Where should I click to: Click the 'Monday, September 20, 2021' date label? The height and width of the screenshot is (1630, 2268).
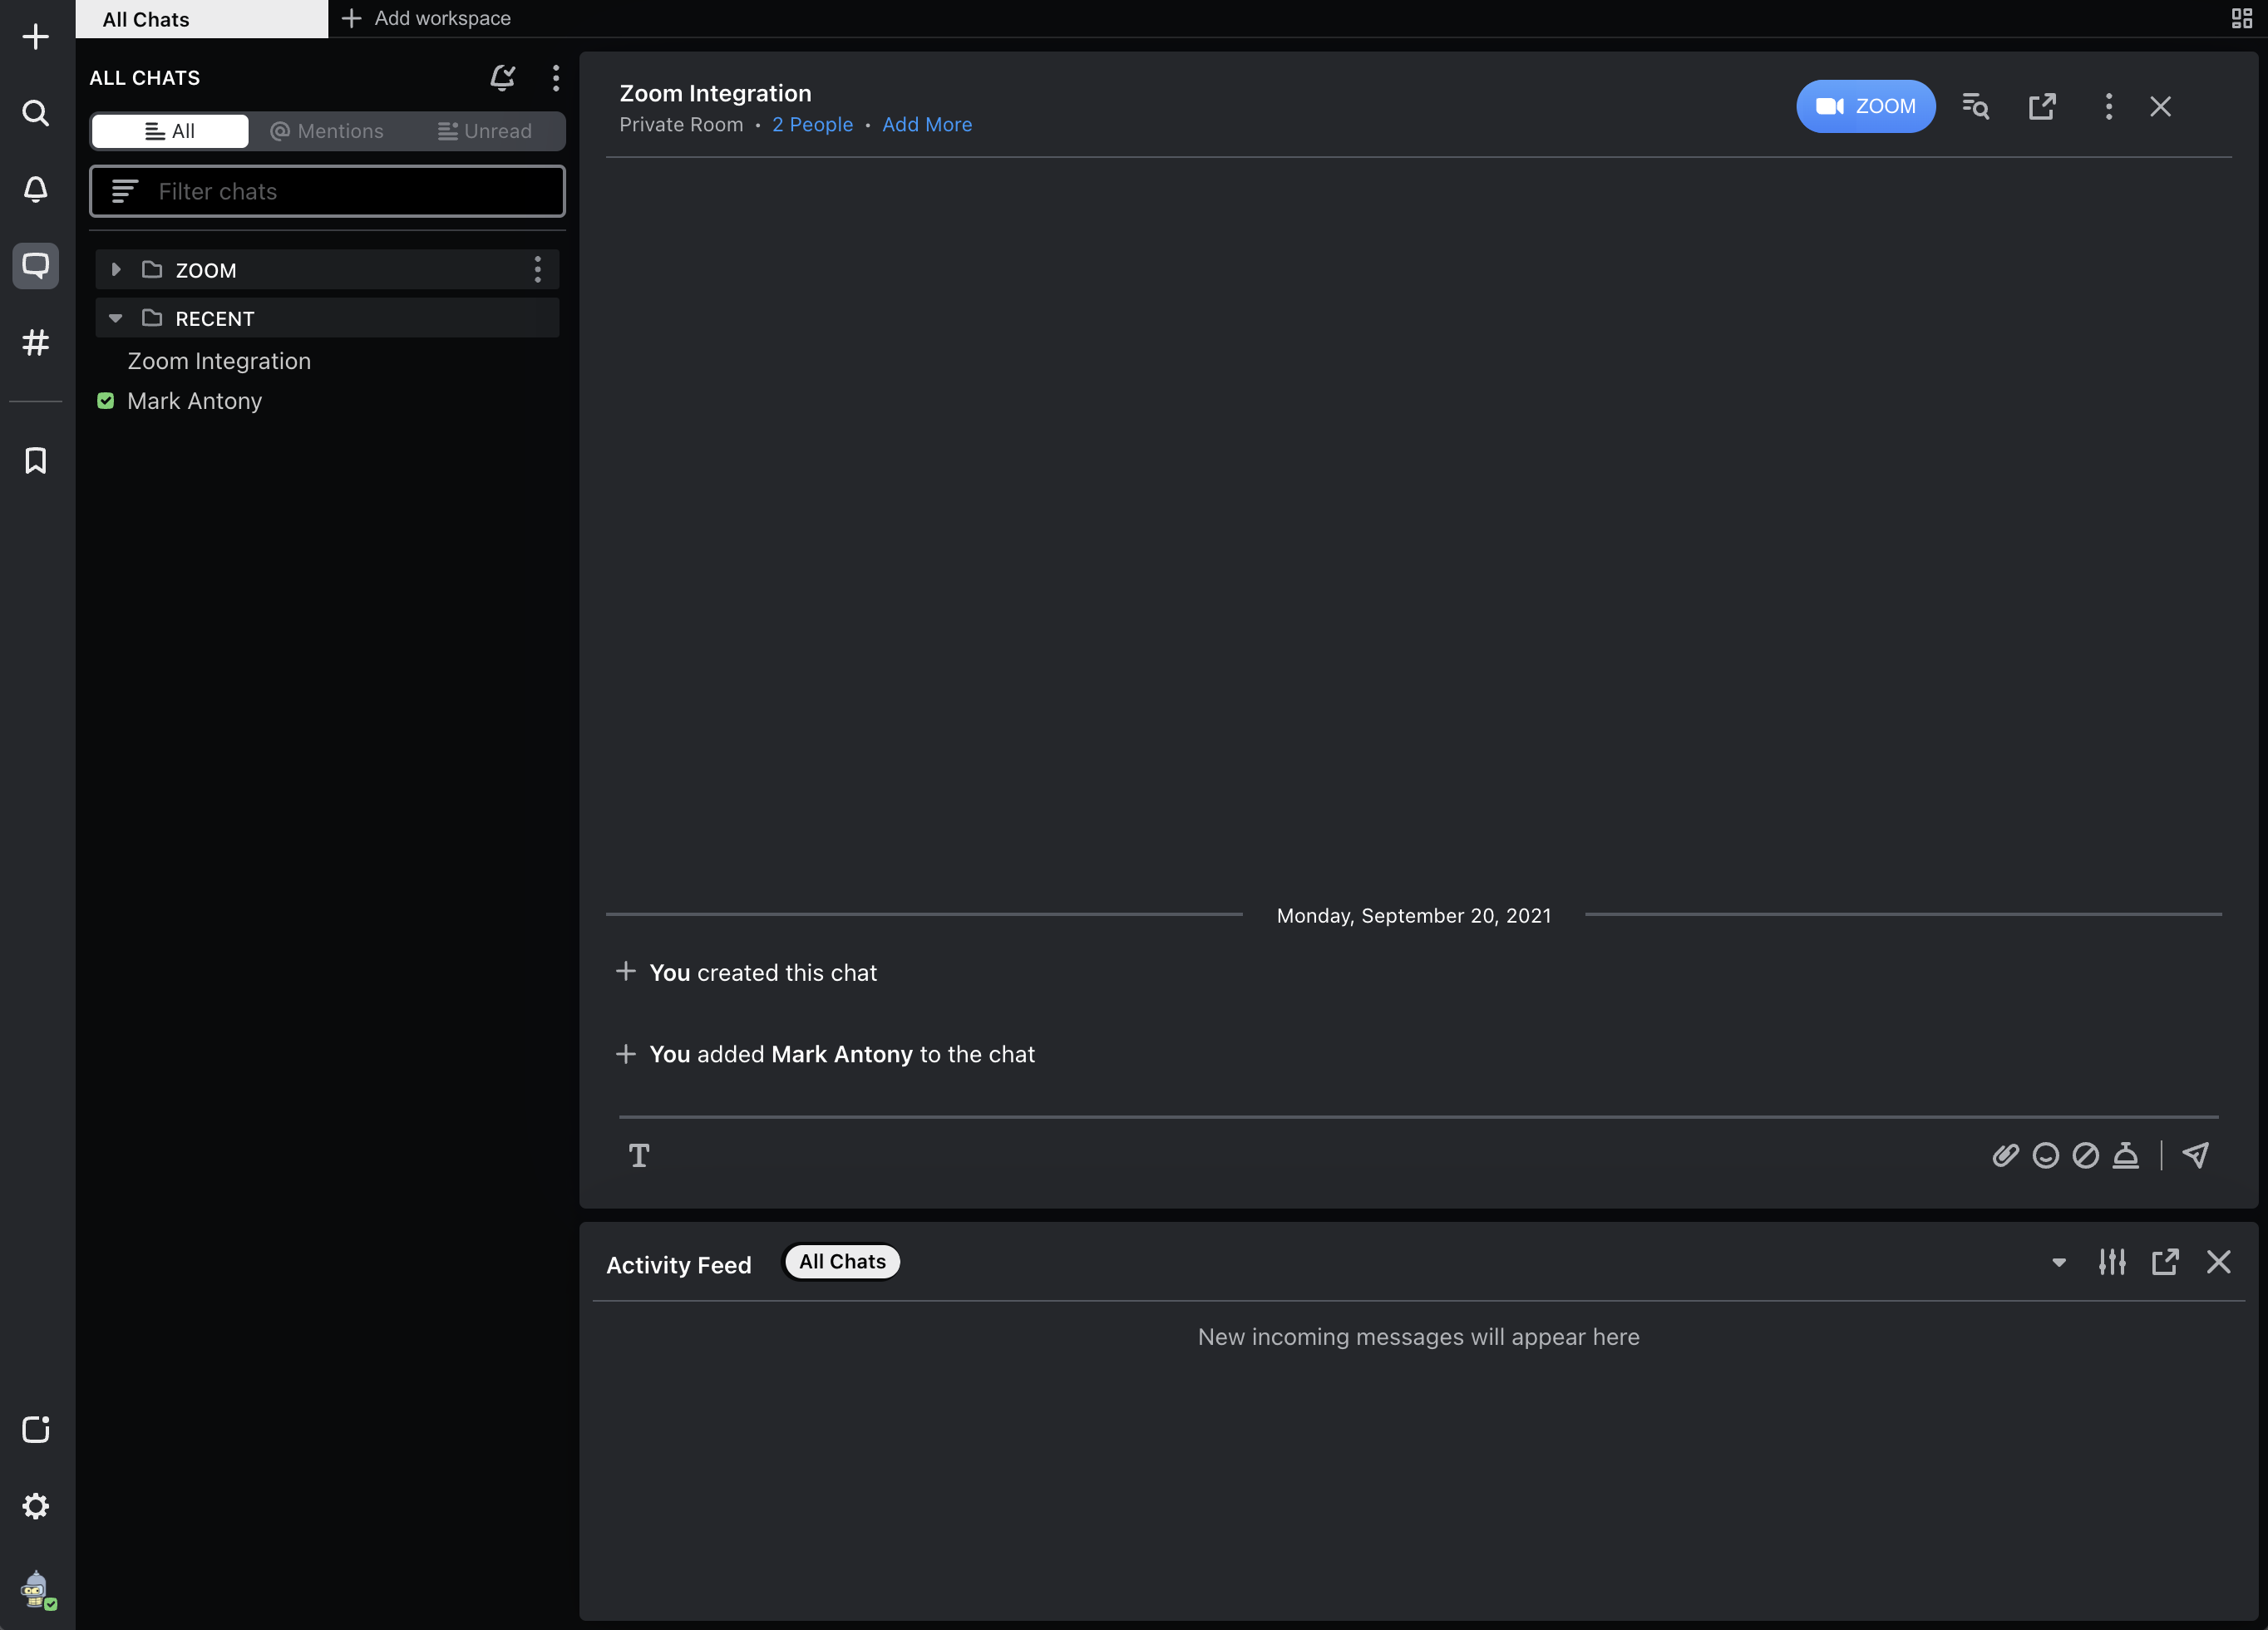[x=1414, y=916]
